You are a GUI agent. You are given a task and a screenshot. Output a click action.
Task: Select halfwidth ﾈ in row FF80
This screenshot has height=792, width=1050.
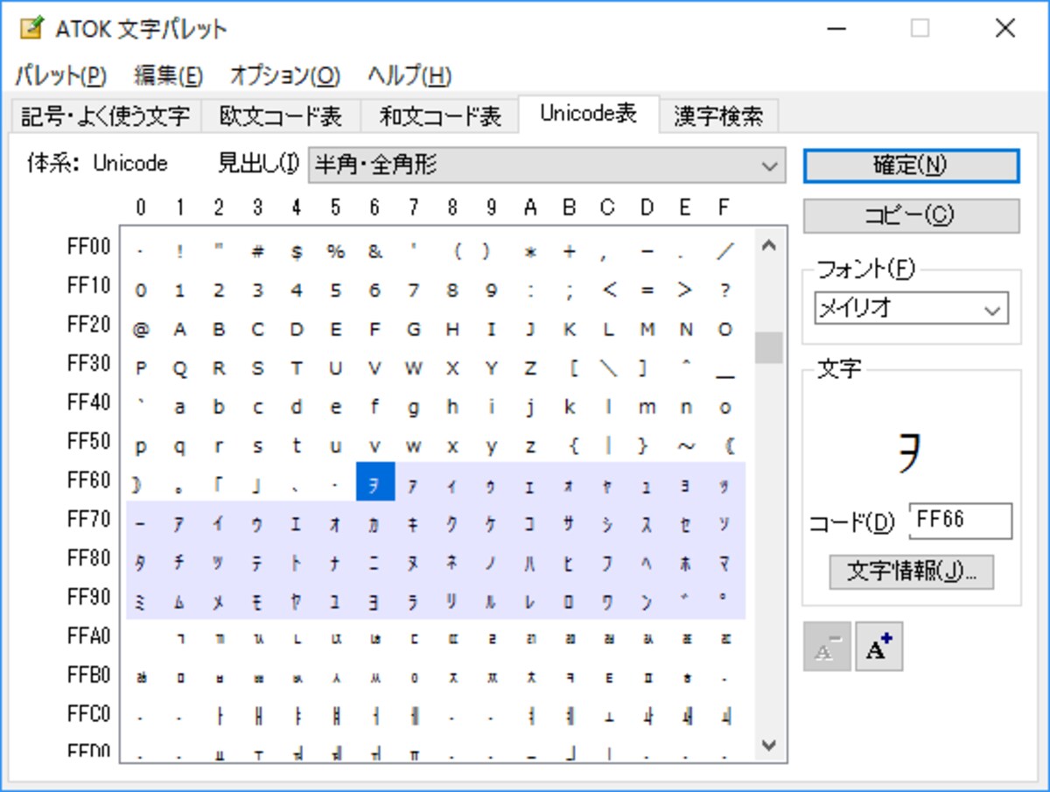452,563
